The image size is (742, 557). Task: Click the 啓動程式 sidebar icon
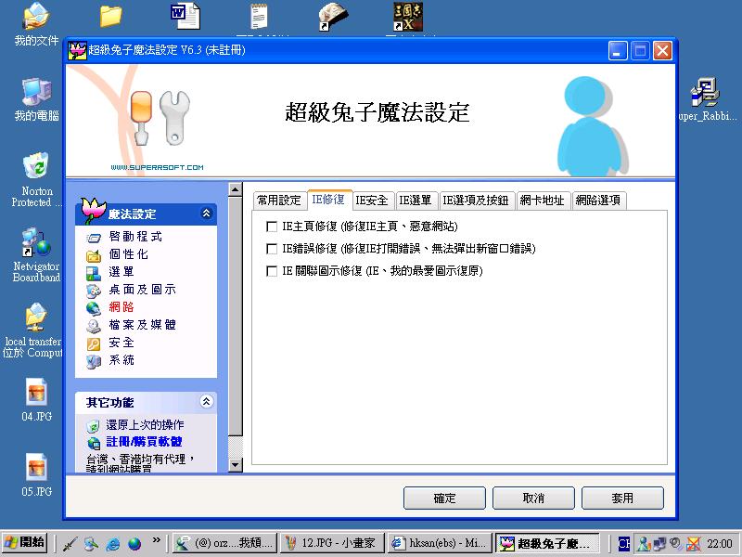(94, 238)
